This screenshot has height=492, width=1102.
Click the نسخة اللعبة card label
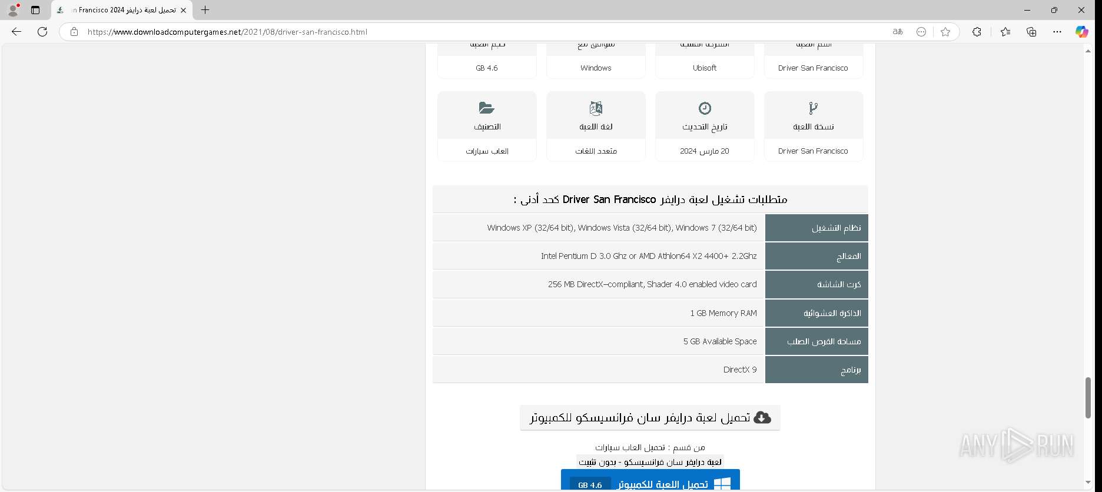point(813,127)
